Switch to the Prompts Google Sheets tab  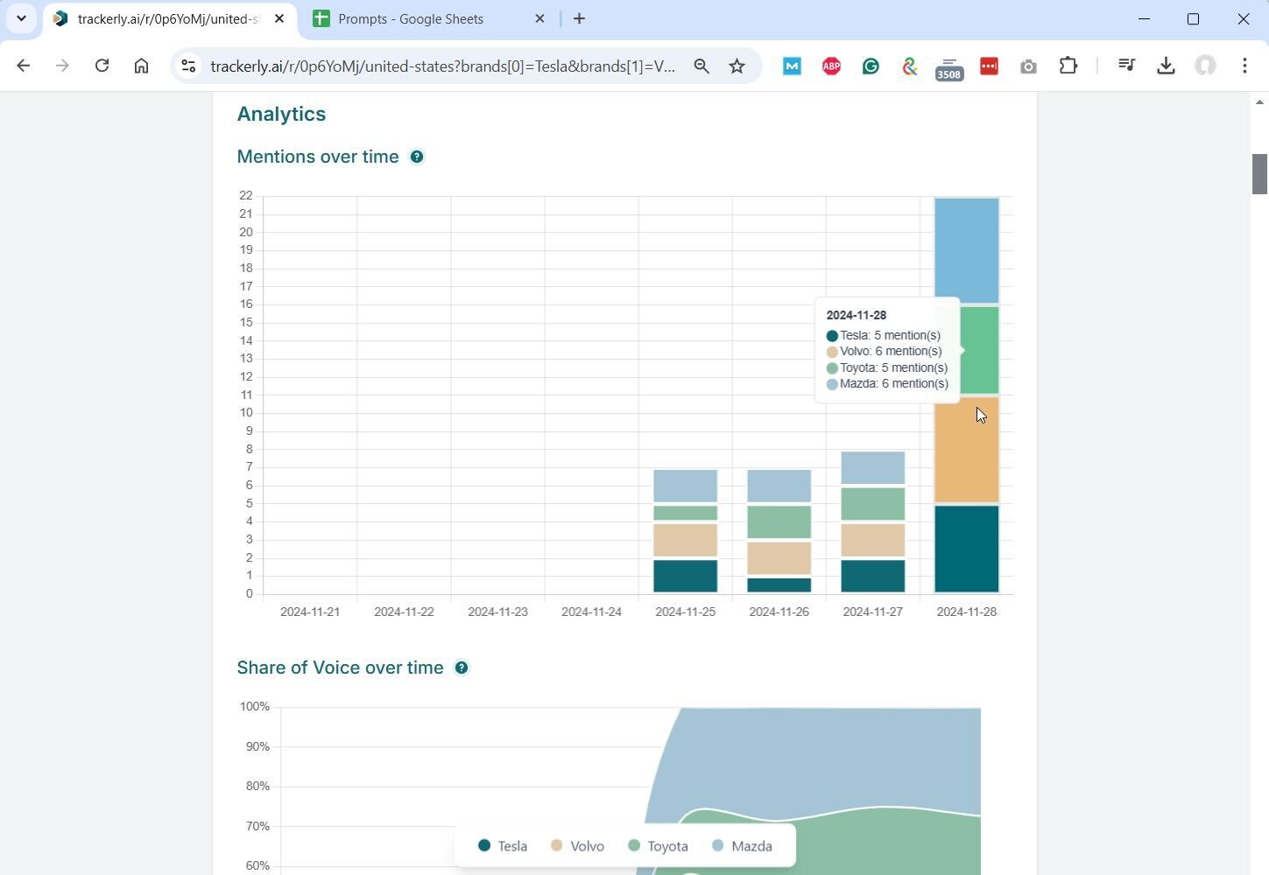(x=410, y=18)
